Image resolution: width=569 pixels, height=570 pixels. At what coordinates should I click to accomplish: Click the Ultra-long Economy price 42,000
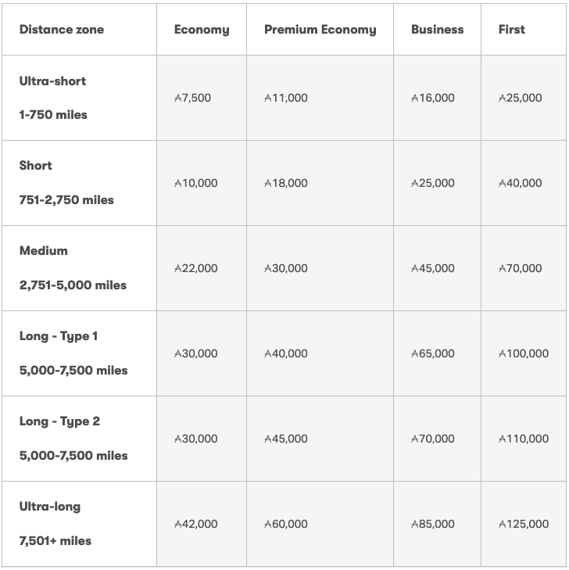(x=196, y=525)
